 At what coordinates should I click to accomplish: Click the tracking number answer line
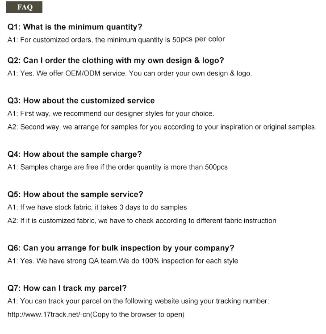(x=138, y=301)
